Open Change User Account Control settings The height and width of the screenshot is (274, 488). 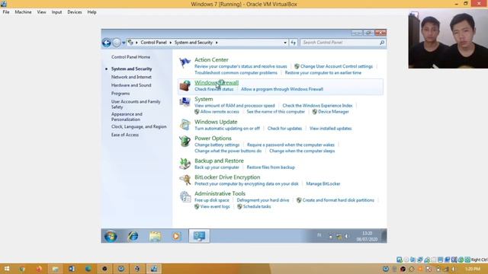[336, 66]
